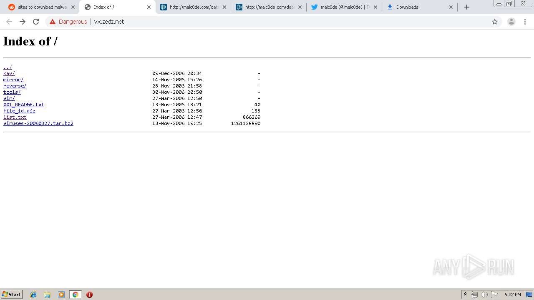Screen dimensions: 534x300
Task: Open the file_id.diz file
Action: pos(19,111)
